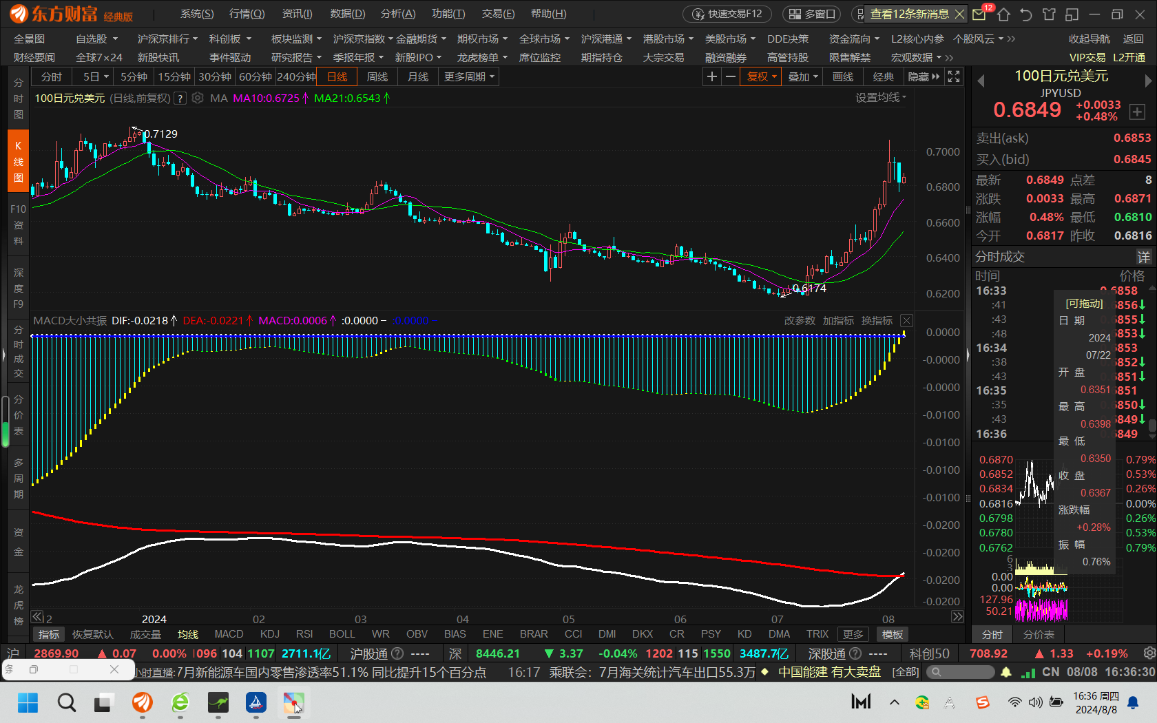Open 自选股 dropdown in navigation
This screenshot has width=1157, height=723.
[97, 39]
